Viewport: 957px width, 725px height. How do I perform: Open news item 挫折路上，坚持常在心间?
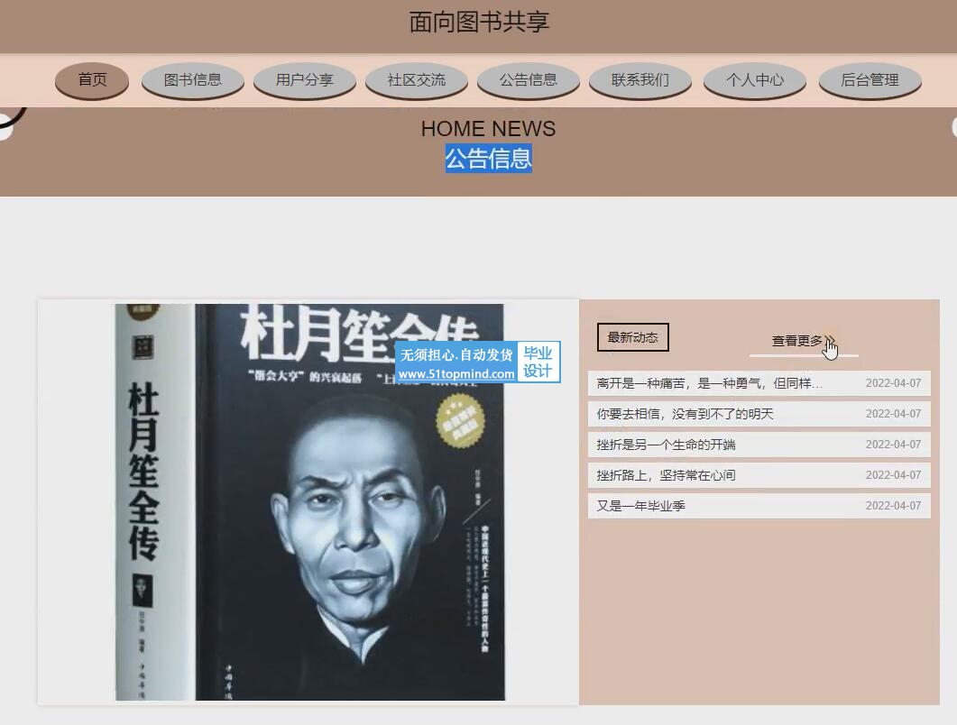pyautogui.click(x=759, y=475)
